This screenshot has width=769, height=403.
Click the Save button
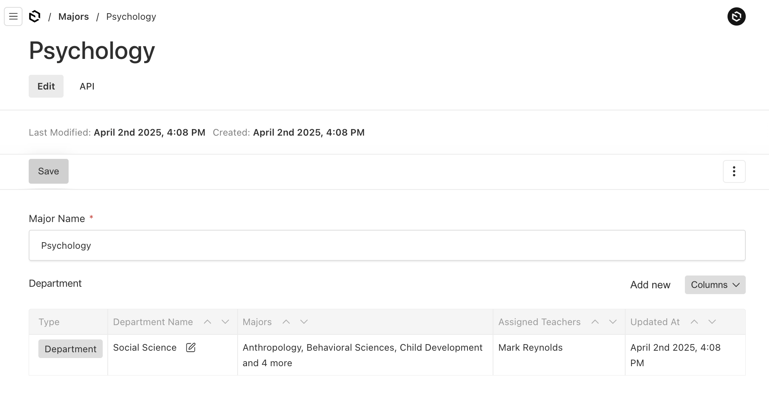click(48, 171)
